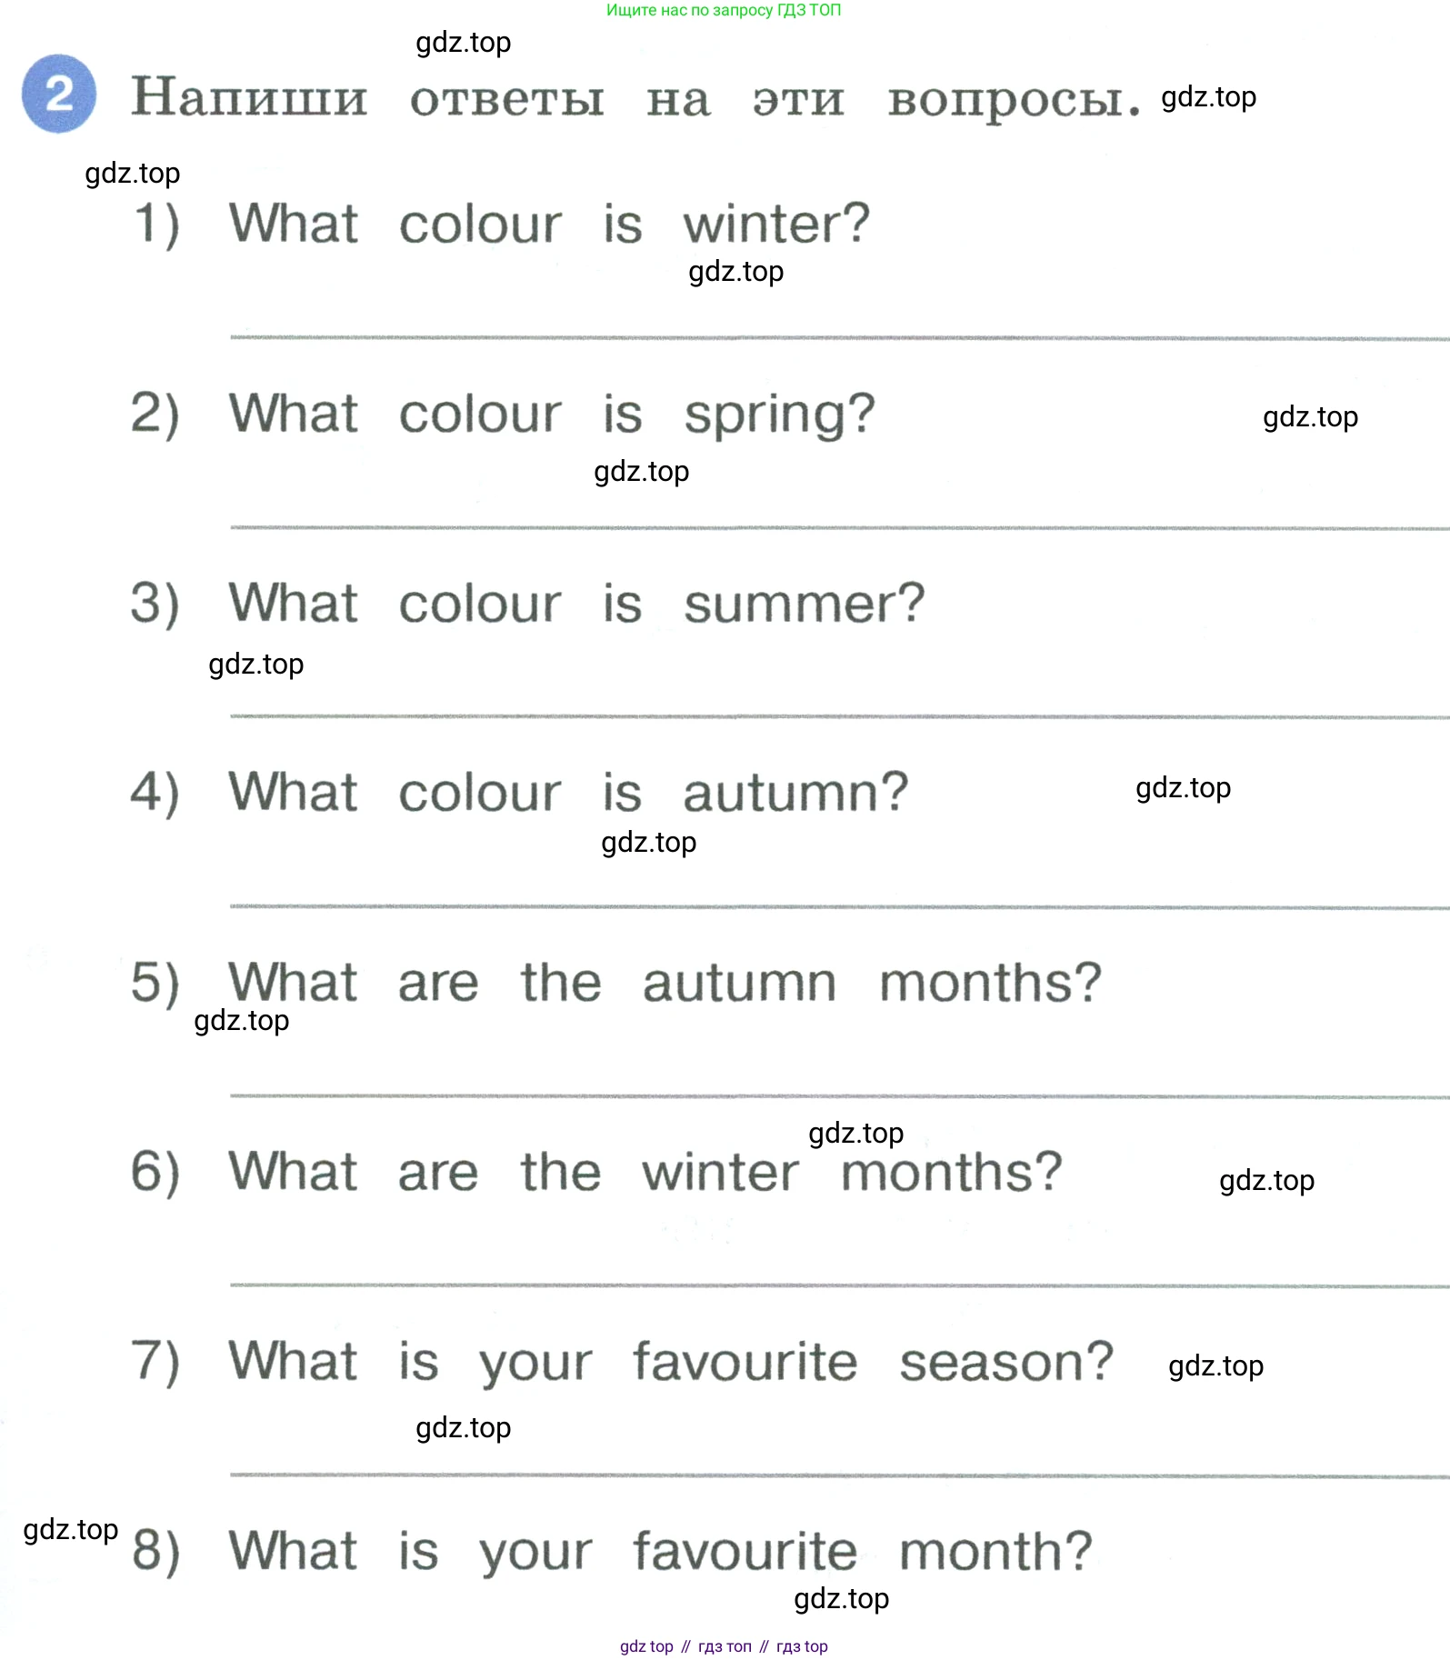Open the "гдз top" footer link

802,1646
